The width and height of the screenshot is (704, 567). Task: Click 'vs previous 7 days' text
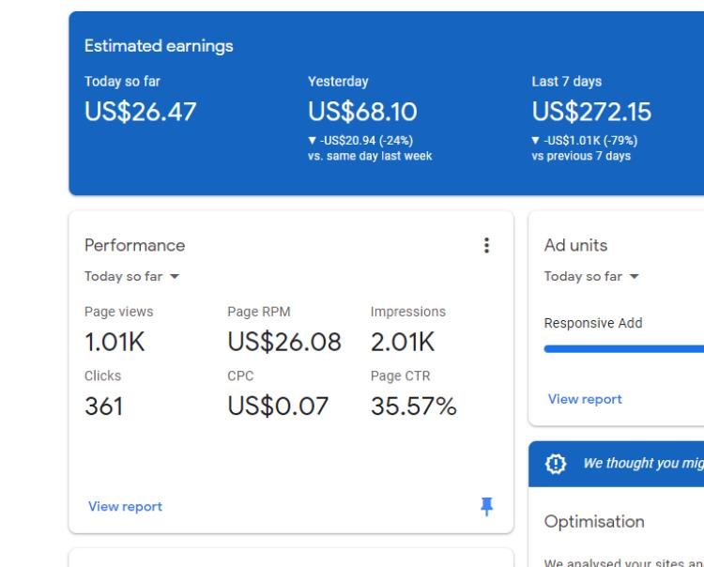pyautogui.click(x=581, y=156)
